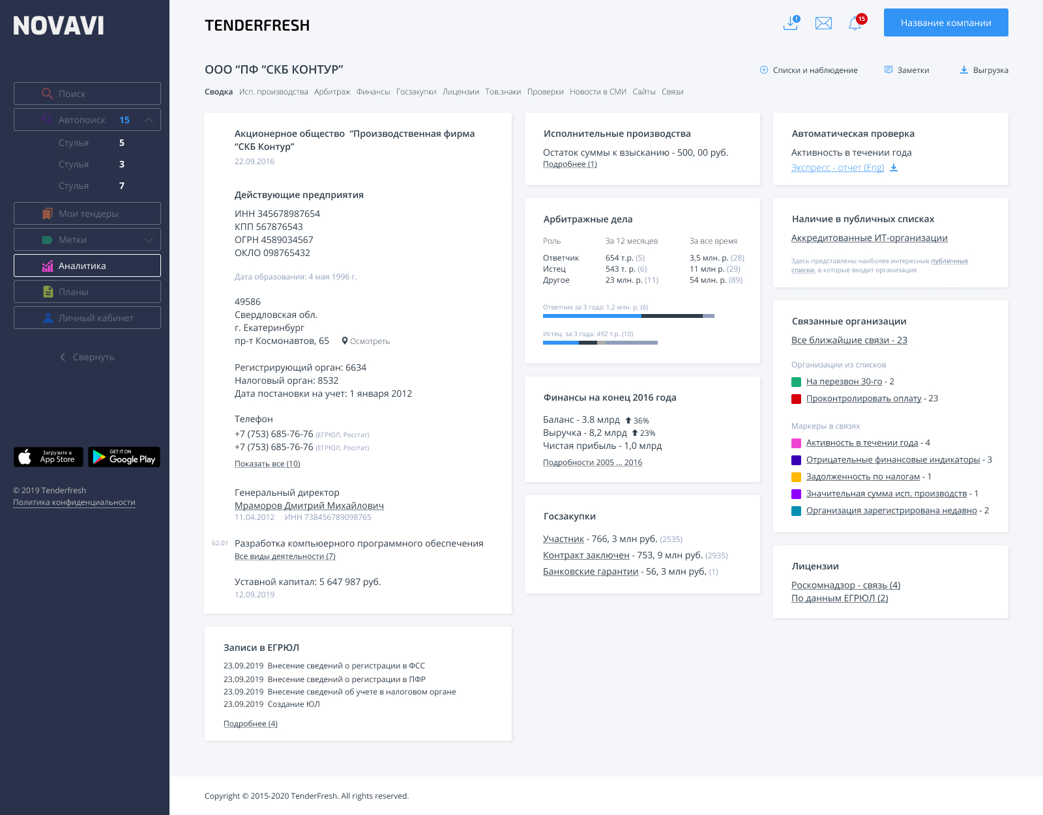1043x815 pixels.
Task: Click pink swatch for Активность в течении года
Action: pyautogui.click(x=796, y=443)
